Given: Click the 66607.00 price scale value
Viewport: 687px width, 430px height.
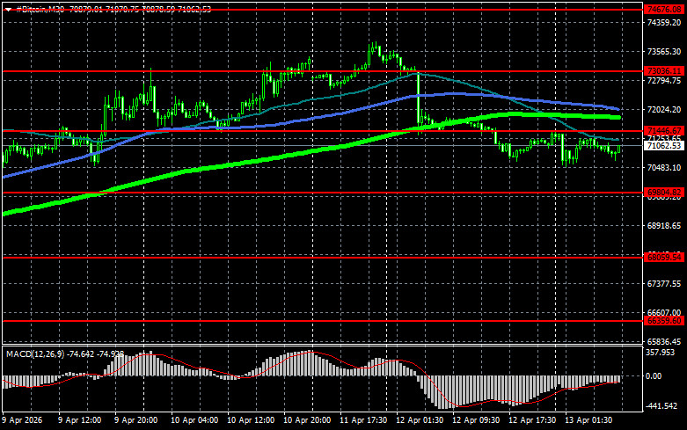Looking at the screenshot, I should click(x=664, y=313).
